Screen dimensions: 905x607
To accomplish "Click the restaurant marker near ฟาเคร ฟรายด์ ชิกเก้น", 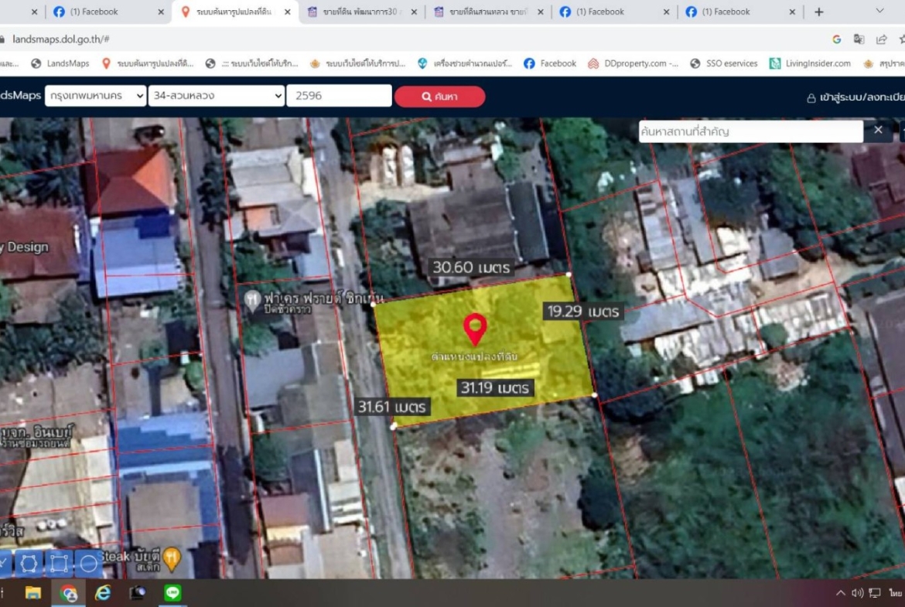I will 252,301.
